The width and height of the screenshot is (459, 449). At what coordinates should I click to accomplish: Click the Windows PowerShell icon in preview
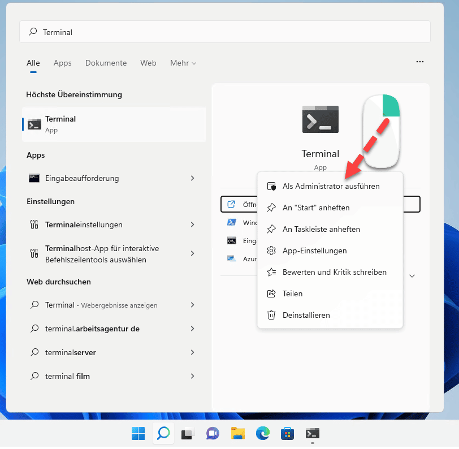(232, 222)
